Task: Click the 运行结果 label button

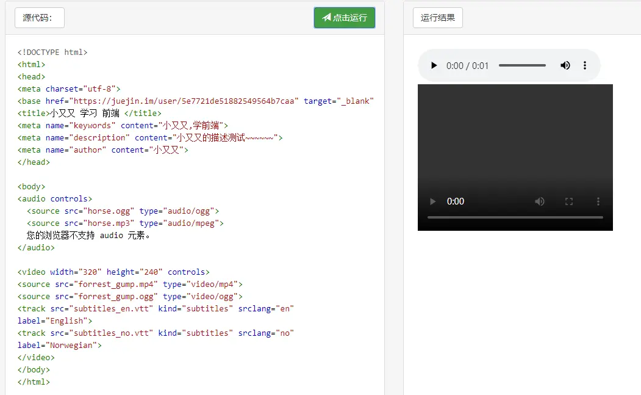Action: pos(438,18)
